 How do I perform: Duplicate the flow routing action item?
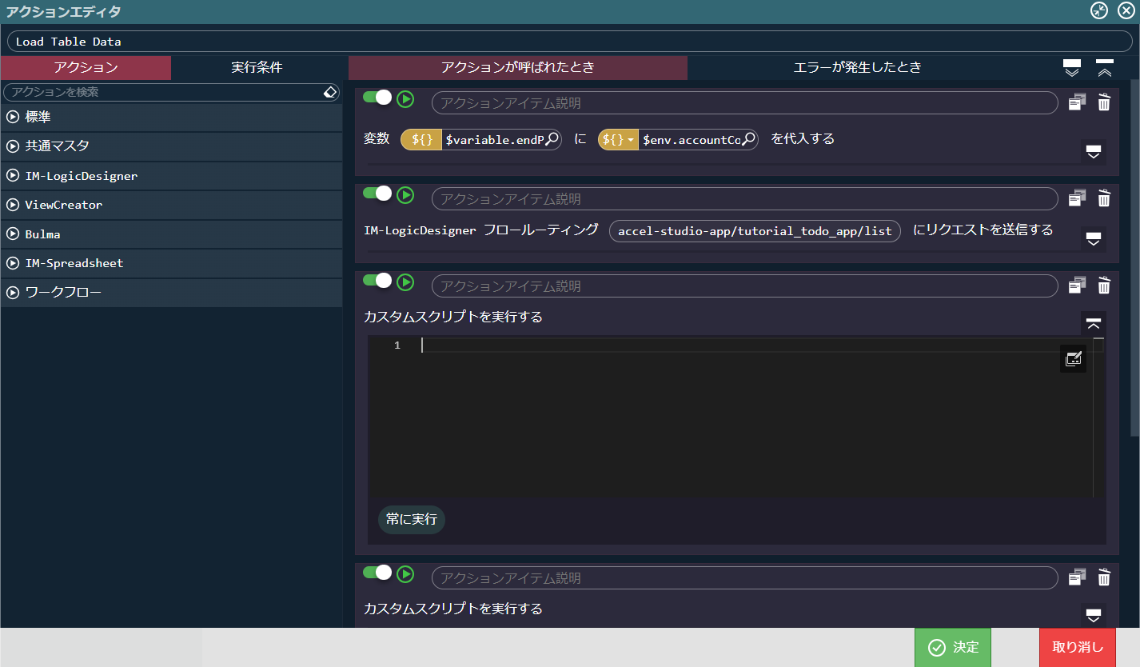(1078, 198)
